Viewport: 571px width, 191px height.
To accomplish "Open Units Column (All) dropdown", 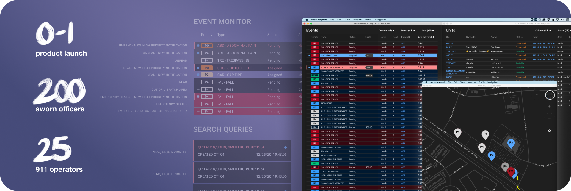I will (543, 31).
